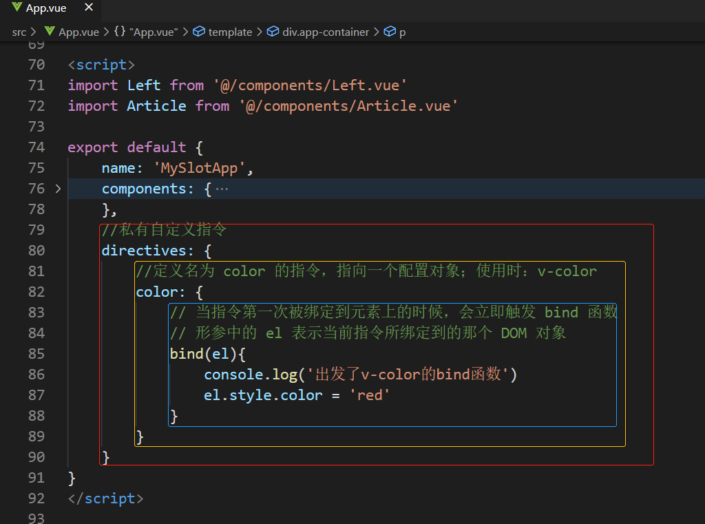This screenshot has width=705, height=524.
Task: Click the Vue logo icon in the App.vue tab
Action: [17, 7]
